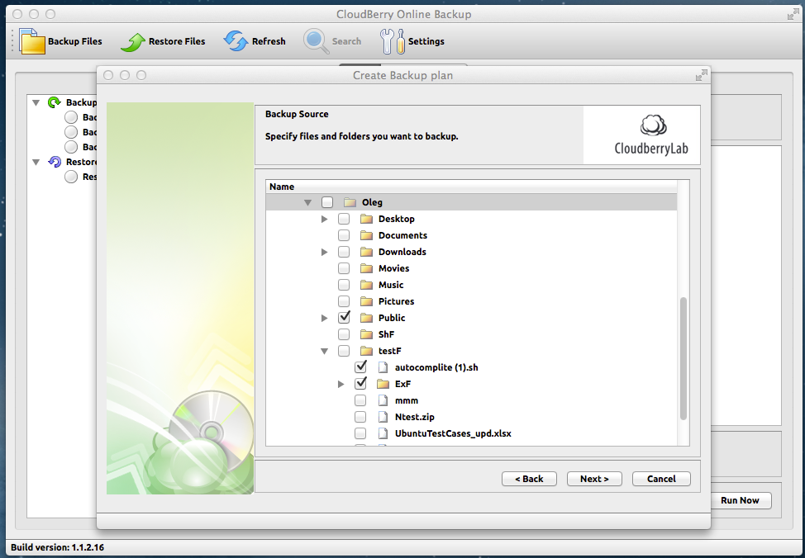Click the ShF folder icon
Viewport: 805px width, 558px height.
point(366,334)
